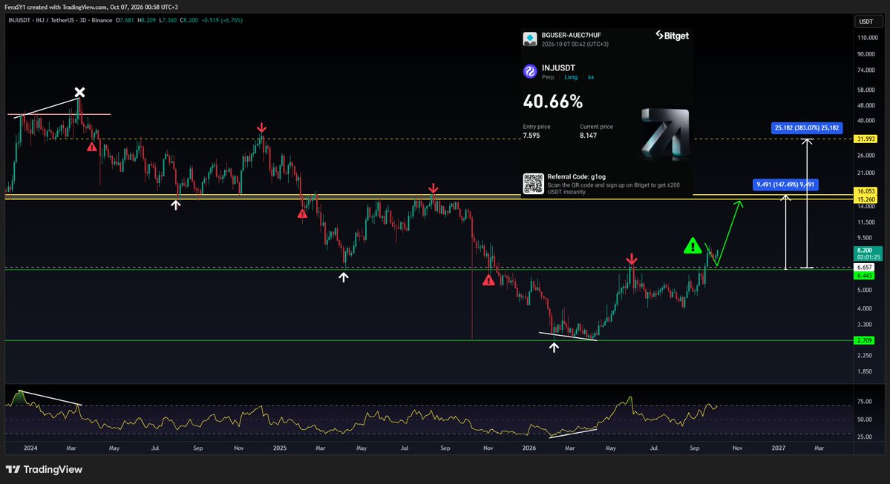Screen dimensions: 890x484
Task: Click the Perp contract tag
Action: 548,77
